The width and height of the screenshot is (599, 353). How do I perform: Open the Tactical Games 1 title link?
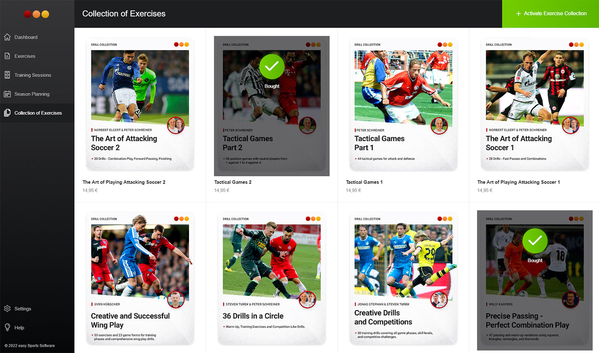point(364,182)
